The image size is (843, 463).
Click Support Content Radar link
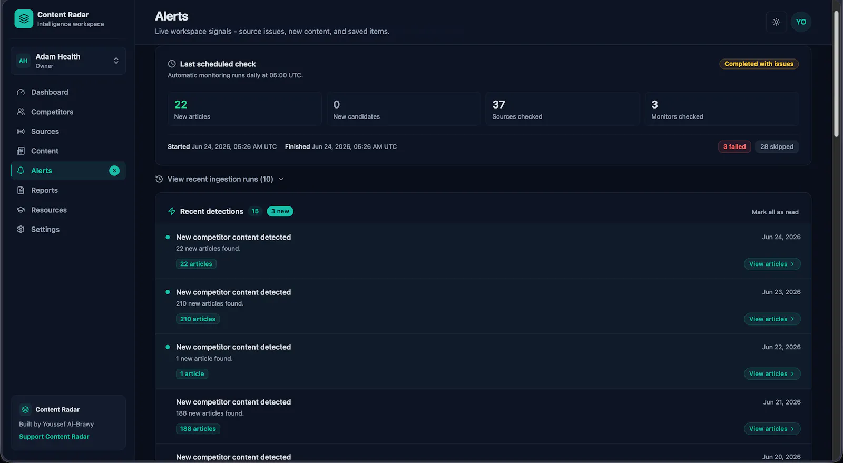(x=54, y=437)
